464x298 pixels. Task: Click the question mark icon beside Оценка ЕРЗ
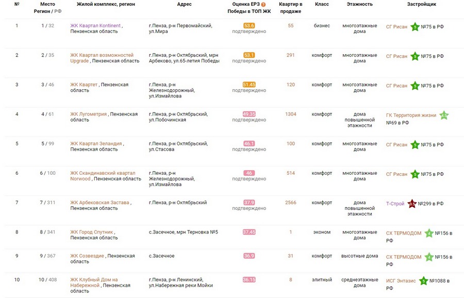(263, 4)
